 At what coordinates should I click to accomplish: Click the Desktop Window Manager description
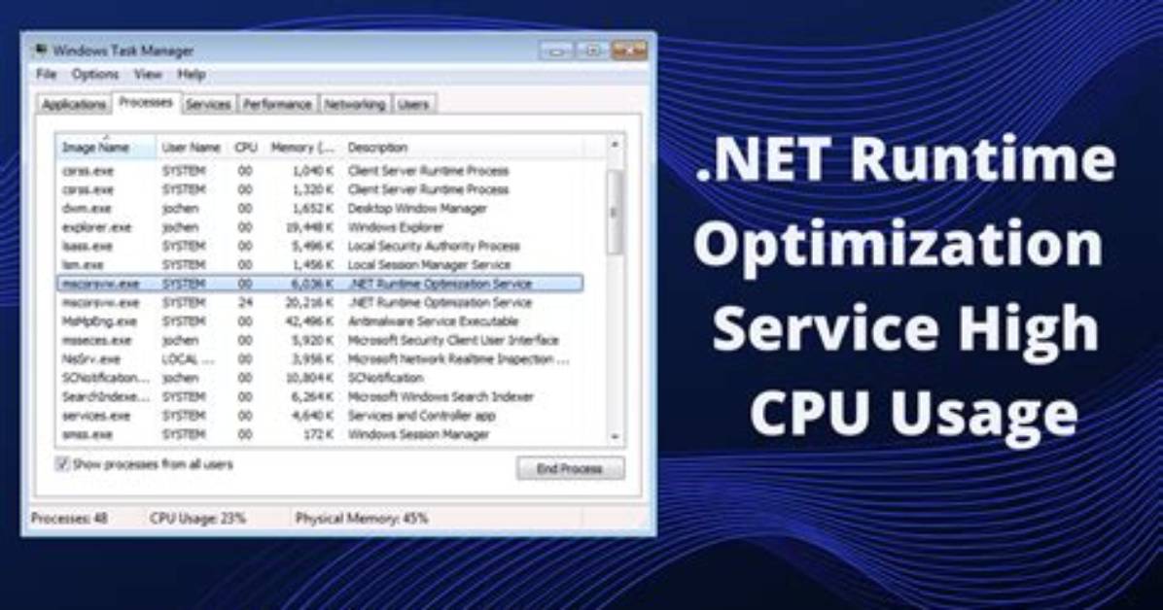tap(417, 208)
